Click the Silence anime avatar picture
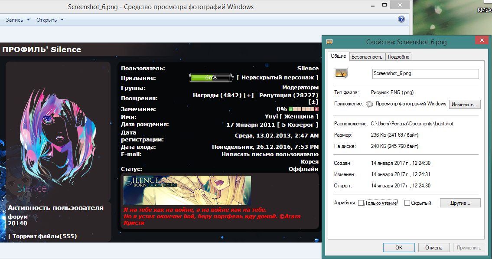This screenshot has height=259, width=492. pyautogui.click(x=58, y=138)
